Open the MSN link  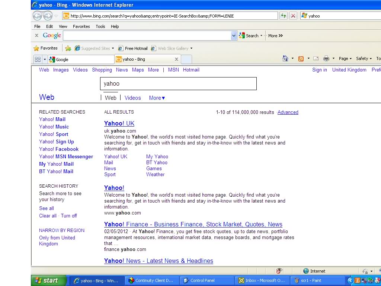pyautogui.click(x=173, y=70)
